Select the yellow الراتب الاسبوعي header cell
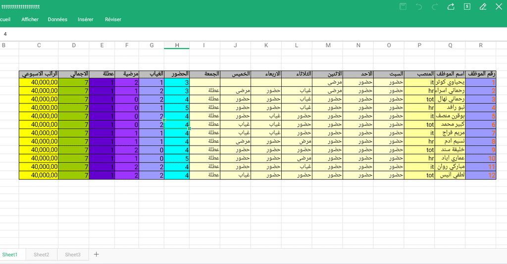 [x=39, y=74]
